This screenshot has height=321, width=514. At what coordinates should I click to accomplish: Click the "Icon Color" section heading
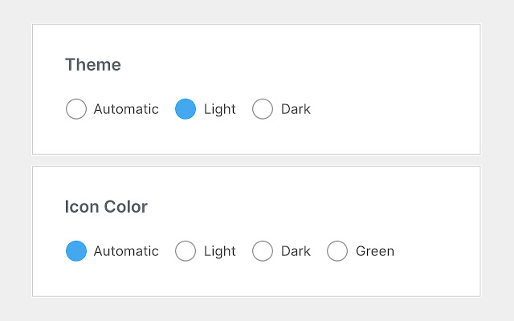point(106,207)
